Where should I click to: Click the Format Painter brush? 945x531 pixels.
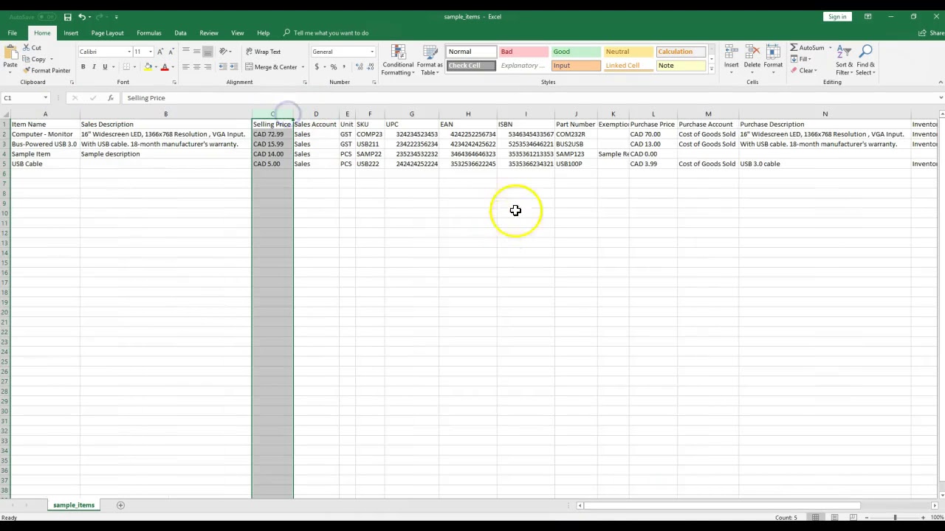click(x=27, y=70)
